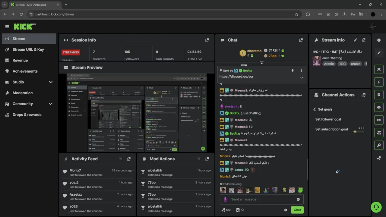Reload the page in browser toolbar
This screenshot has width=386, height=217.
point(21,14)
